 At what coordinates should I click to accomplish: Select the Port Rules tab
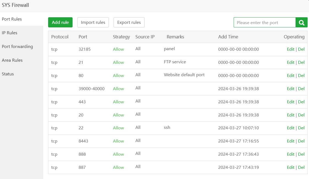pos(12,19)
